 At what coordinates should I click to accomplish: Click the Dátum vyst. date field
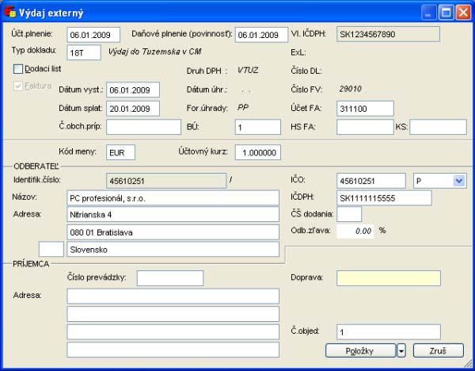pos(133,90)
